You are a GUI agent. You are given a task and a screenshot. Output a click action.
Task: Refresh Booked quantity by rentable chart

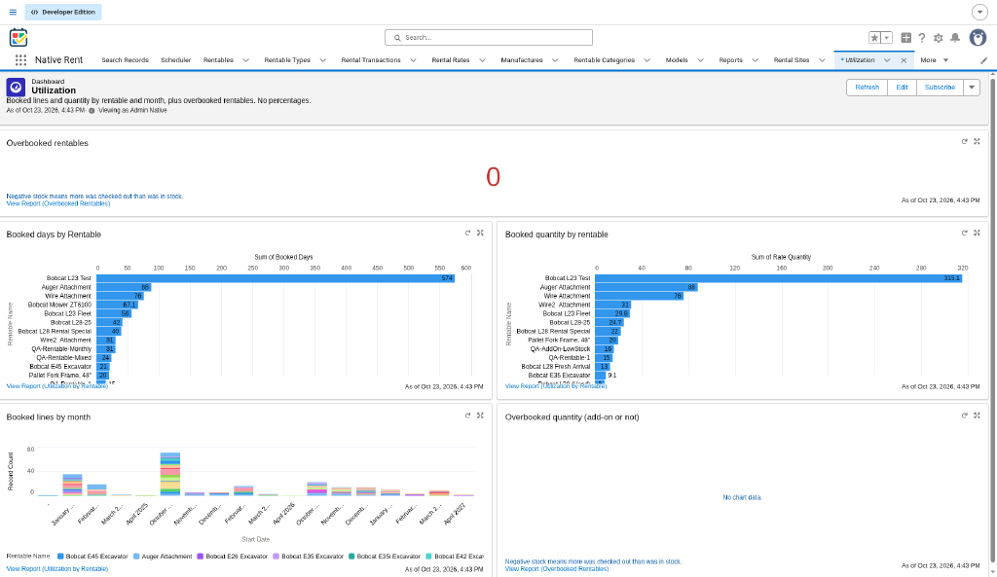pos(965,234)
